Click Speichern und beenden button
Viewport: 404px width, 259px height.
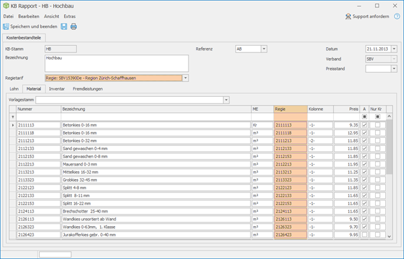coord(30,26)
